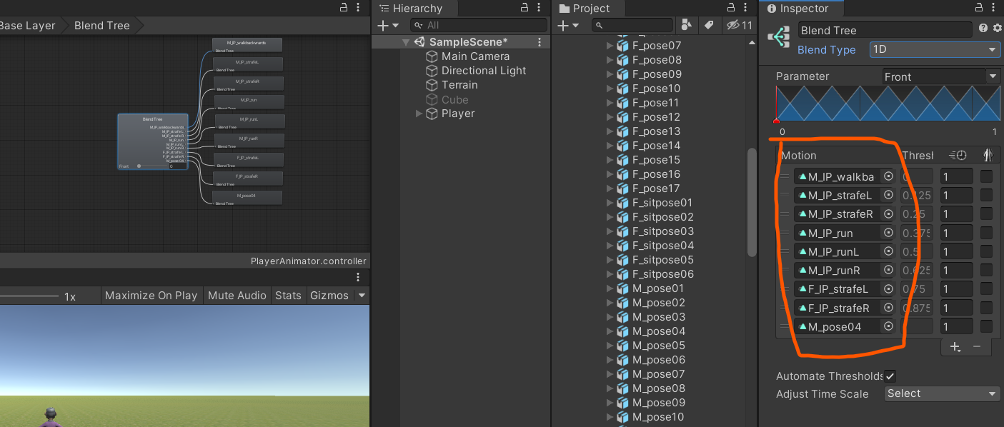This screenshot has height=427, width=1004.
Task: Click the Project search field
Action: point(632,25)
